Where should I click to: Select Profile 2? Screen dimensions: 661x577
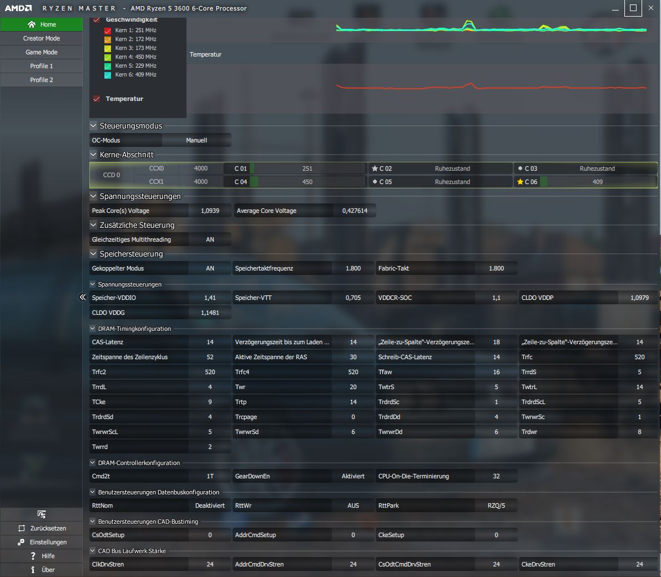point(41,80)
